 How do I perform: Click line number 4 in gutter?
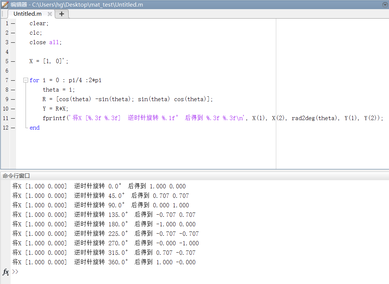pyautogui.click(x=7, y=52)
